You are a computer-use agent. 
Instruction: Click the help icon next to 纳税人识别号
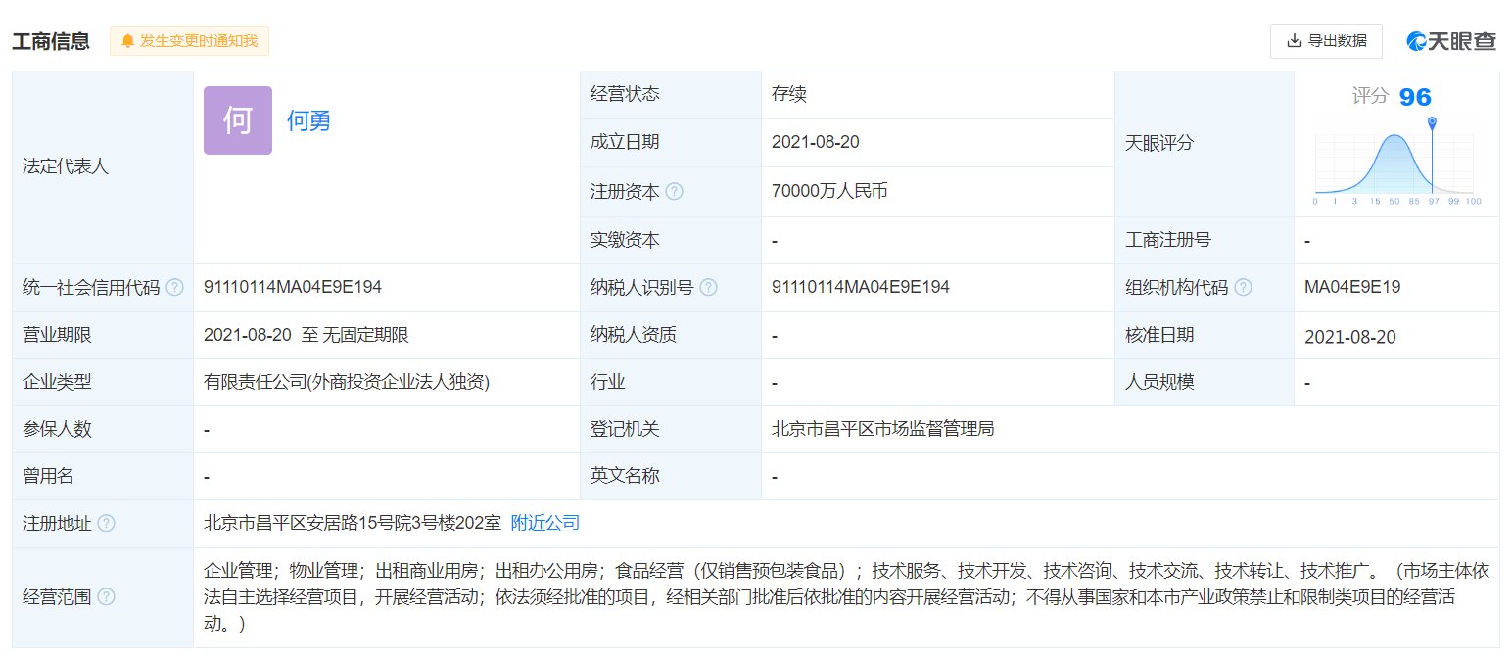tap(709, 287)
